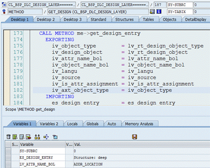Click the Variable column header
This screenshot has width=210, height=168.
(43, 144)
